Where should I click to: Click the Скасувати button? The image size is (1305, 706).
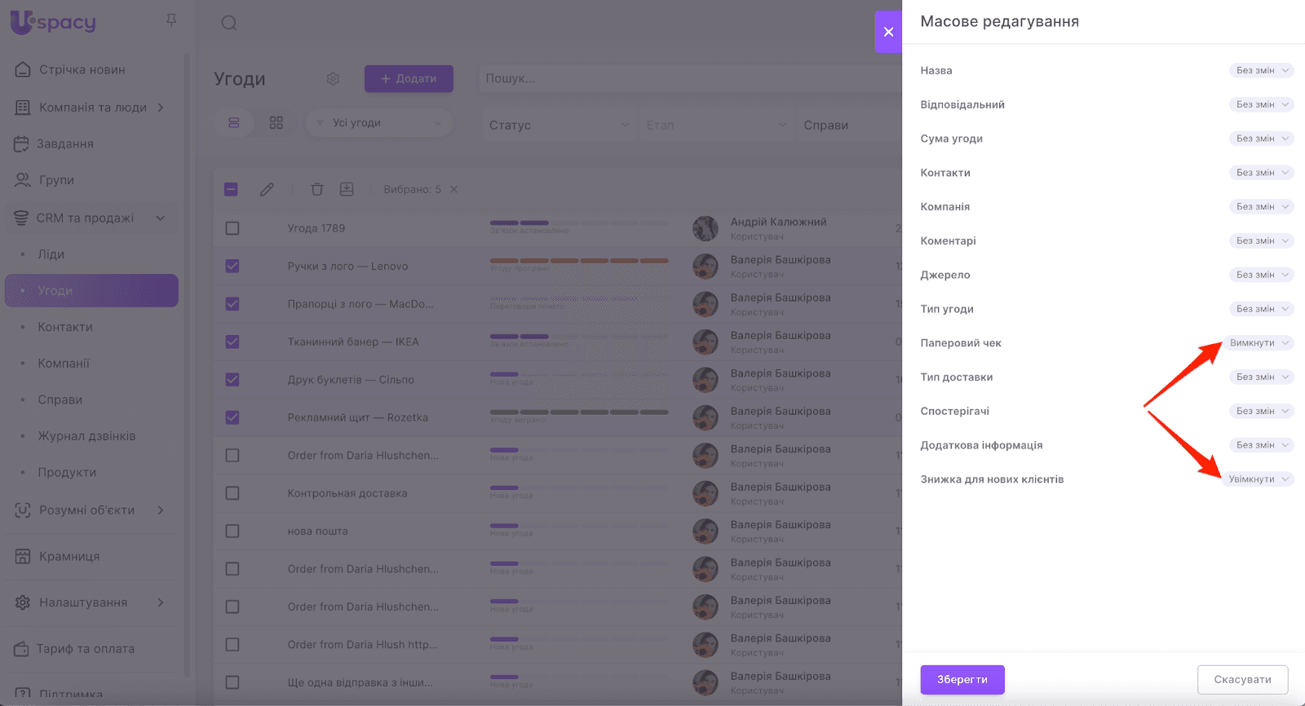[1242, 680]
